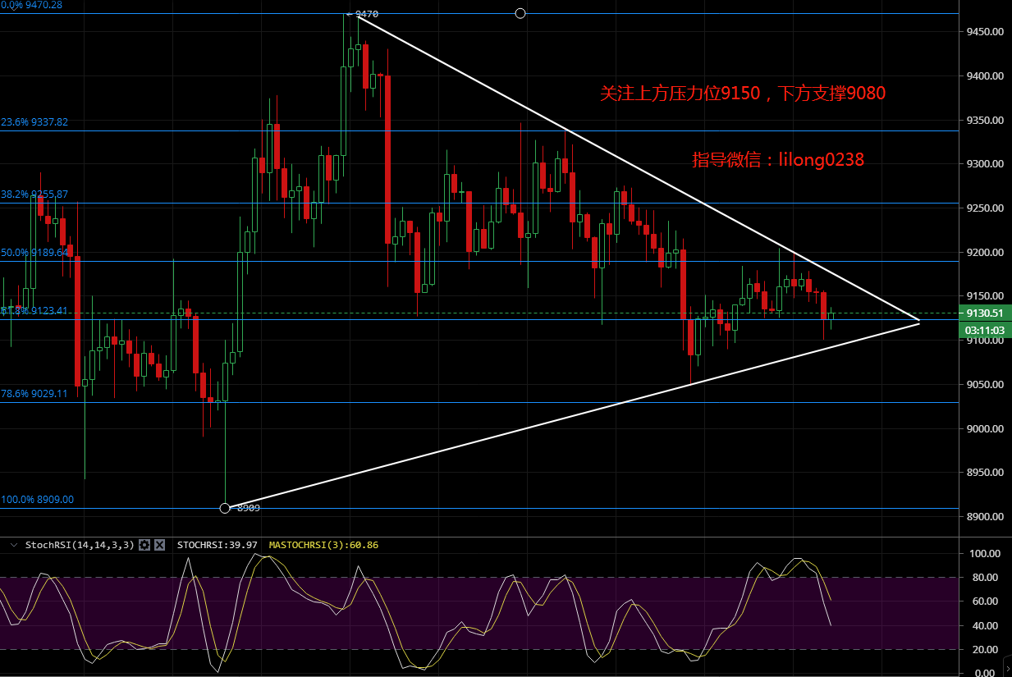This screenshot has height=677, width=1012.
Task: Click the white STOCHRSI:39.97 value label
Action: click(217, 545)
